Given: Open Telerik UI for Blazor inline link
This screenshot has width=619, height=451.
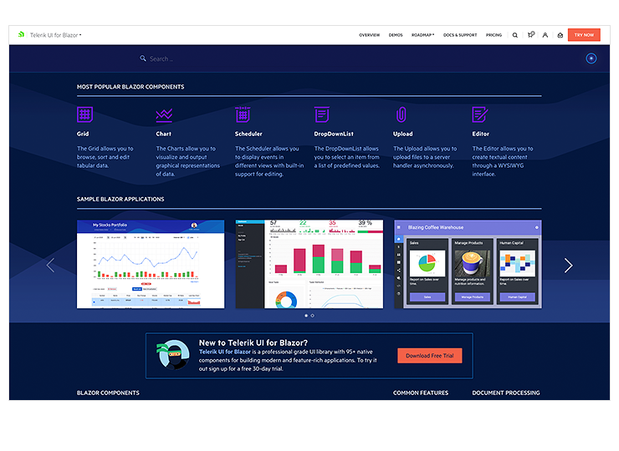Looking at the screenshot, I should (x=225, y=352).
